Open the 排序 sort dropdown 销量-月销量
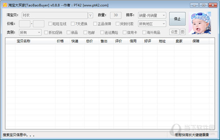220x140 pixels. pyautogui.click(x=152, y=15)
